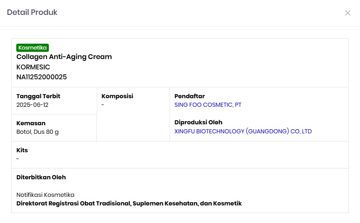Click the dash value under Komposisi

pyautogui.click(x=103, y=105)
